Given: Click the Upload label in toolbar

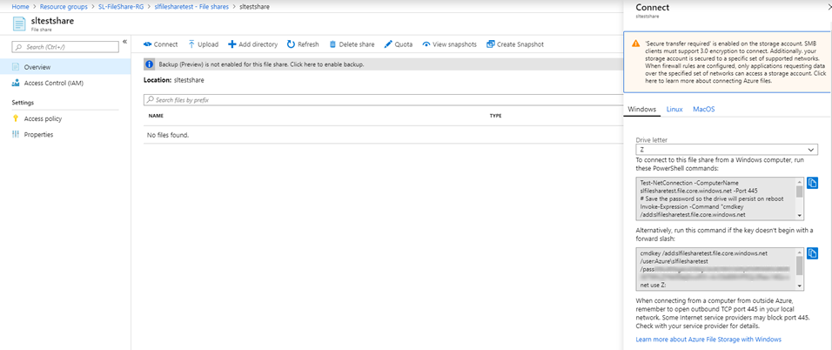Looking at the screenshot, I should point(208,44).
